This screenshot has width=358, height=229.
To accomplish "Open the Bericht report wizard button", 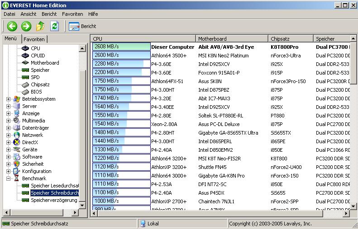I will (82, 27).
